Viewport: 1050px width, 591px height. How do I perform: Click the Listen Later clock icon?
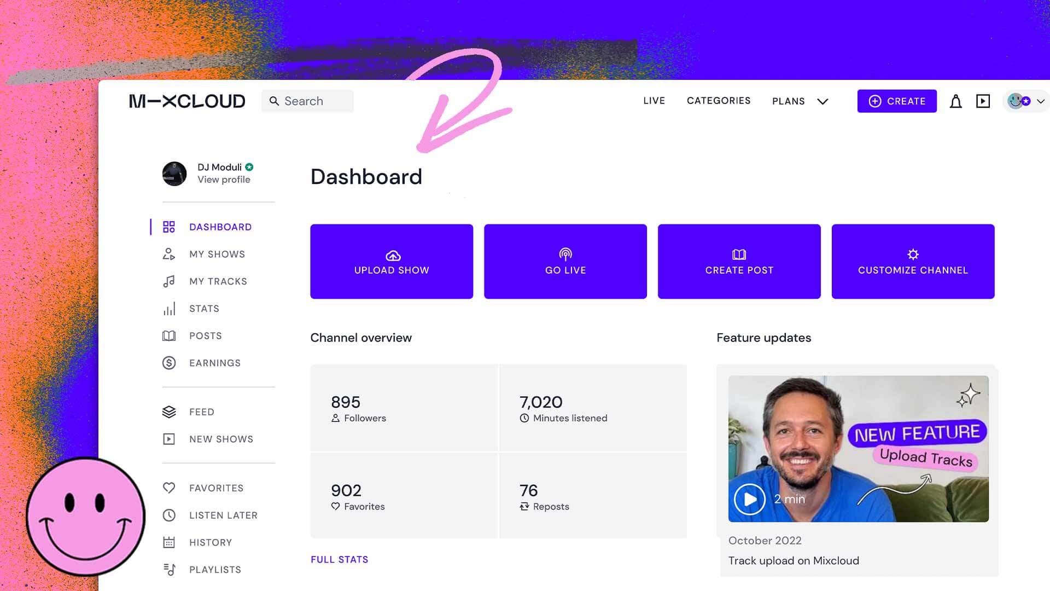click(x=169, y=515)
